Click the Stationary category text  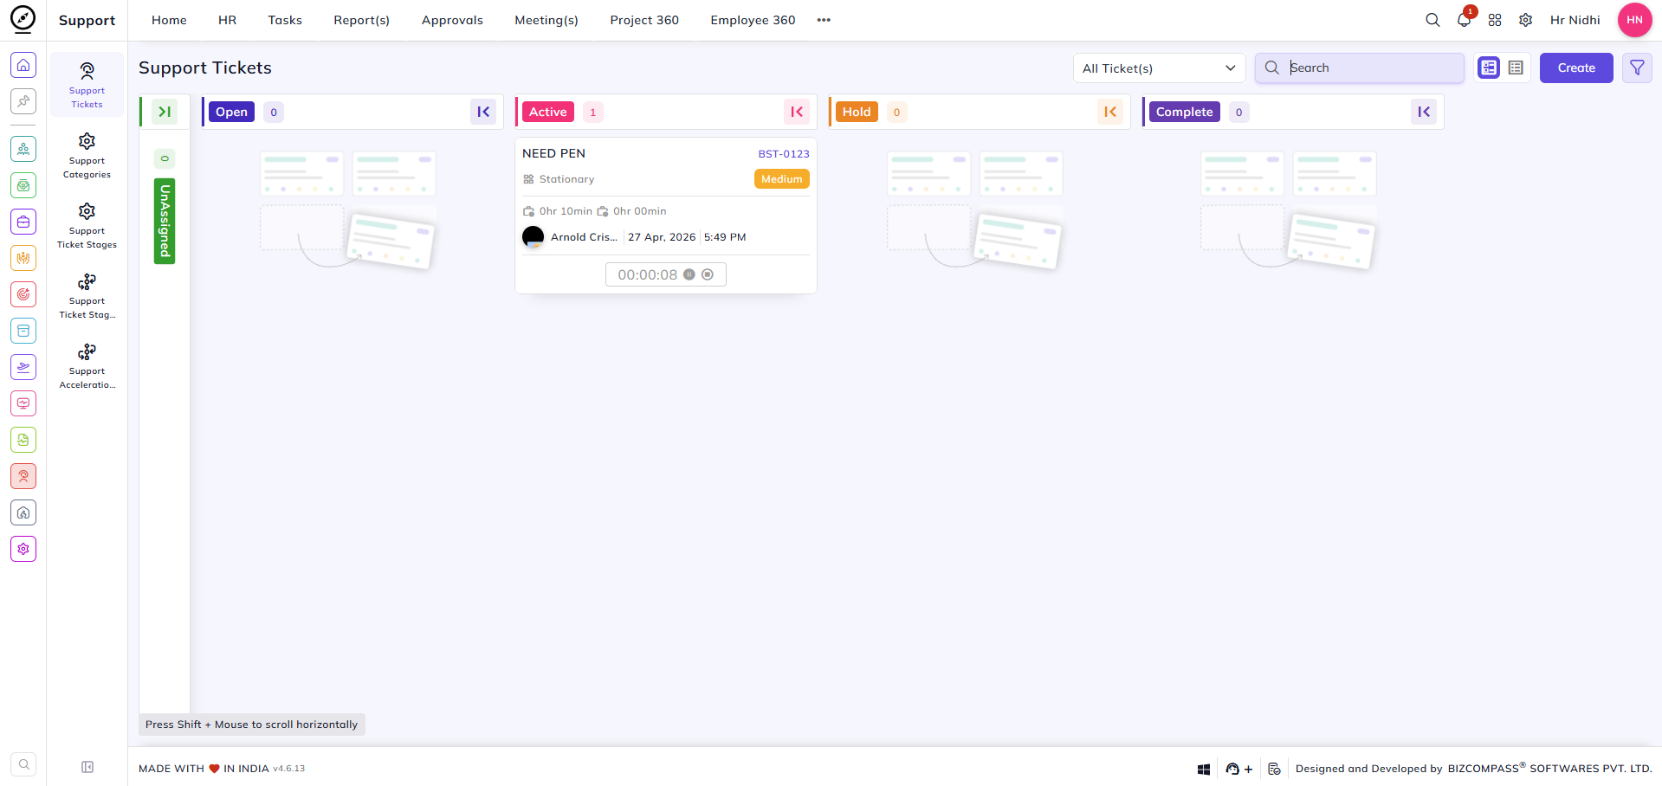pos(567,179)
